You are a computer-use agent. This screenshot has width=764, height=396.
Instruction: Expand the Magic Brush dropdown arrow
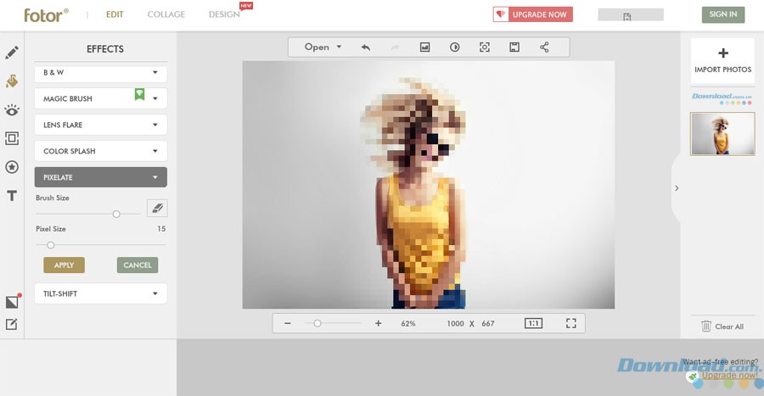coord(155,98)
